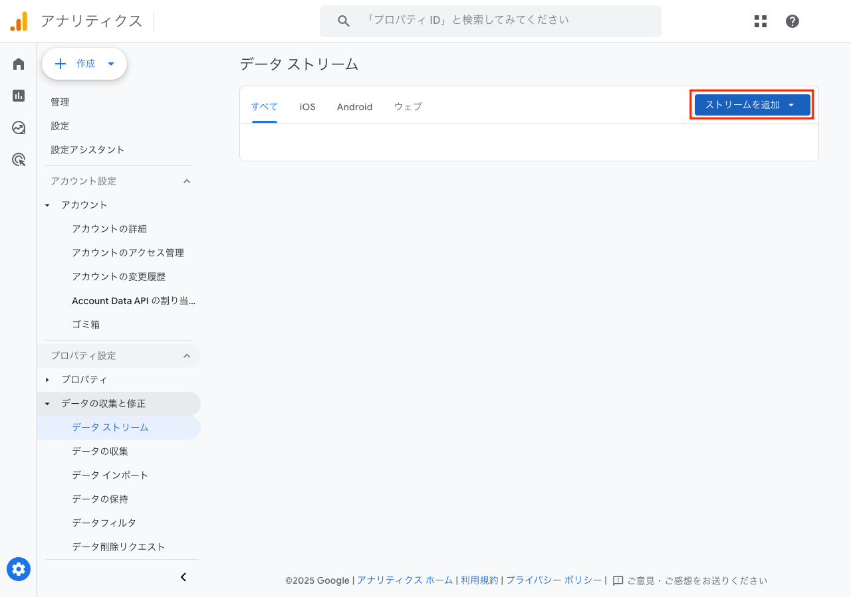Select the Android tab

click(354, 106)
